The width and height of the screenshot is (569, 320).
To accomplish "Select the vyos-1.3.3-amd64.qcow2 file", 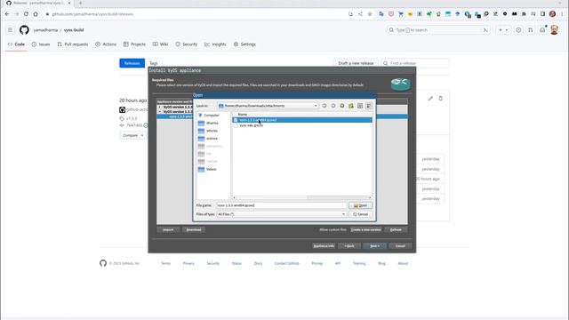I will click(302, 120).
